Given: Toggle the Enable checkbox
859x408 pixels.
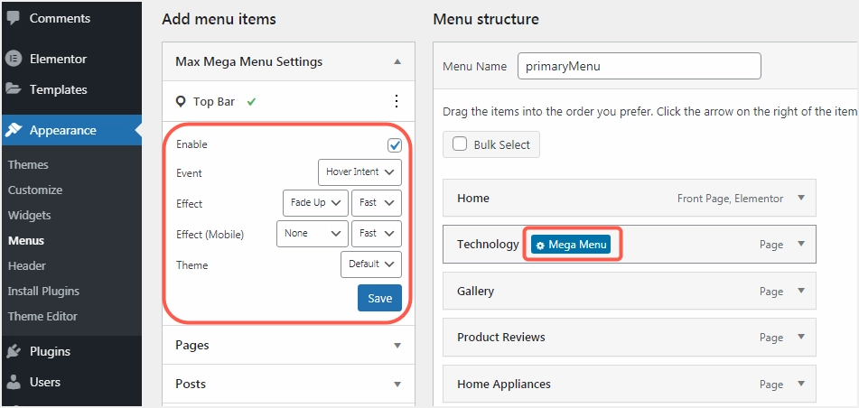Looking at the screenshot, I should (395, 144).
